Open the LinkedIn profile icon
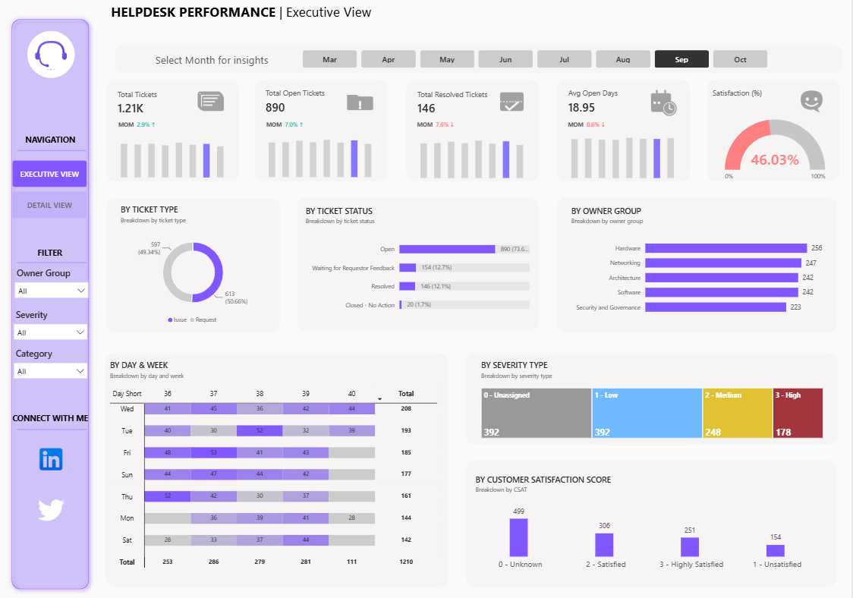This screenshot has width=853, height=598. point(51,459)
